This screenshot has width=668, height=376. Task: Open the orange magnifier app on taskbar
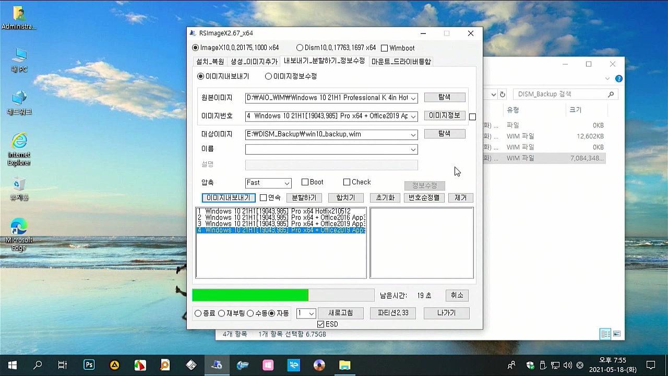165,366
